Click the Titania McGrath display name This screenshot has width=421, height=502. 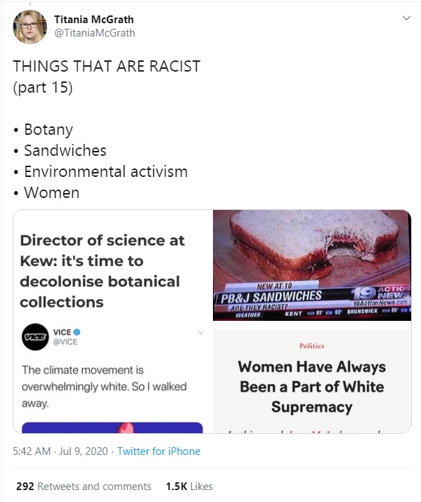[94, 20]
